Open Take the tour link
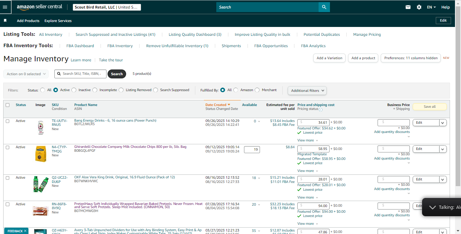Screen dimensions: 461x234 pos(111,60)
